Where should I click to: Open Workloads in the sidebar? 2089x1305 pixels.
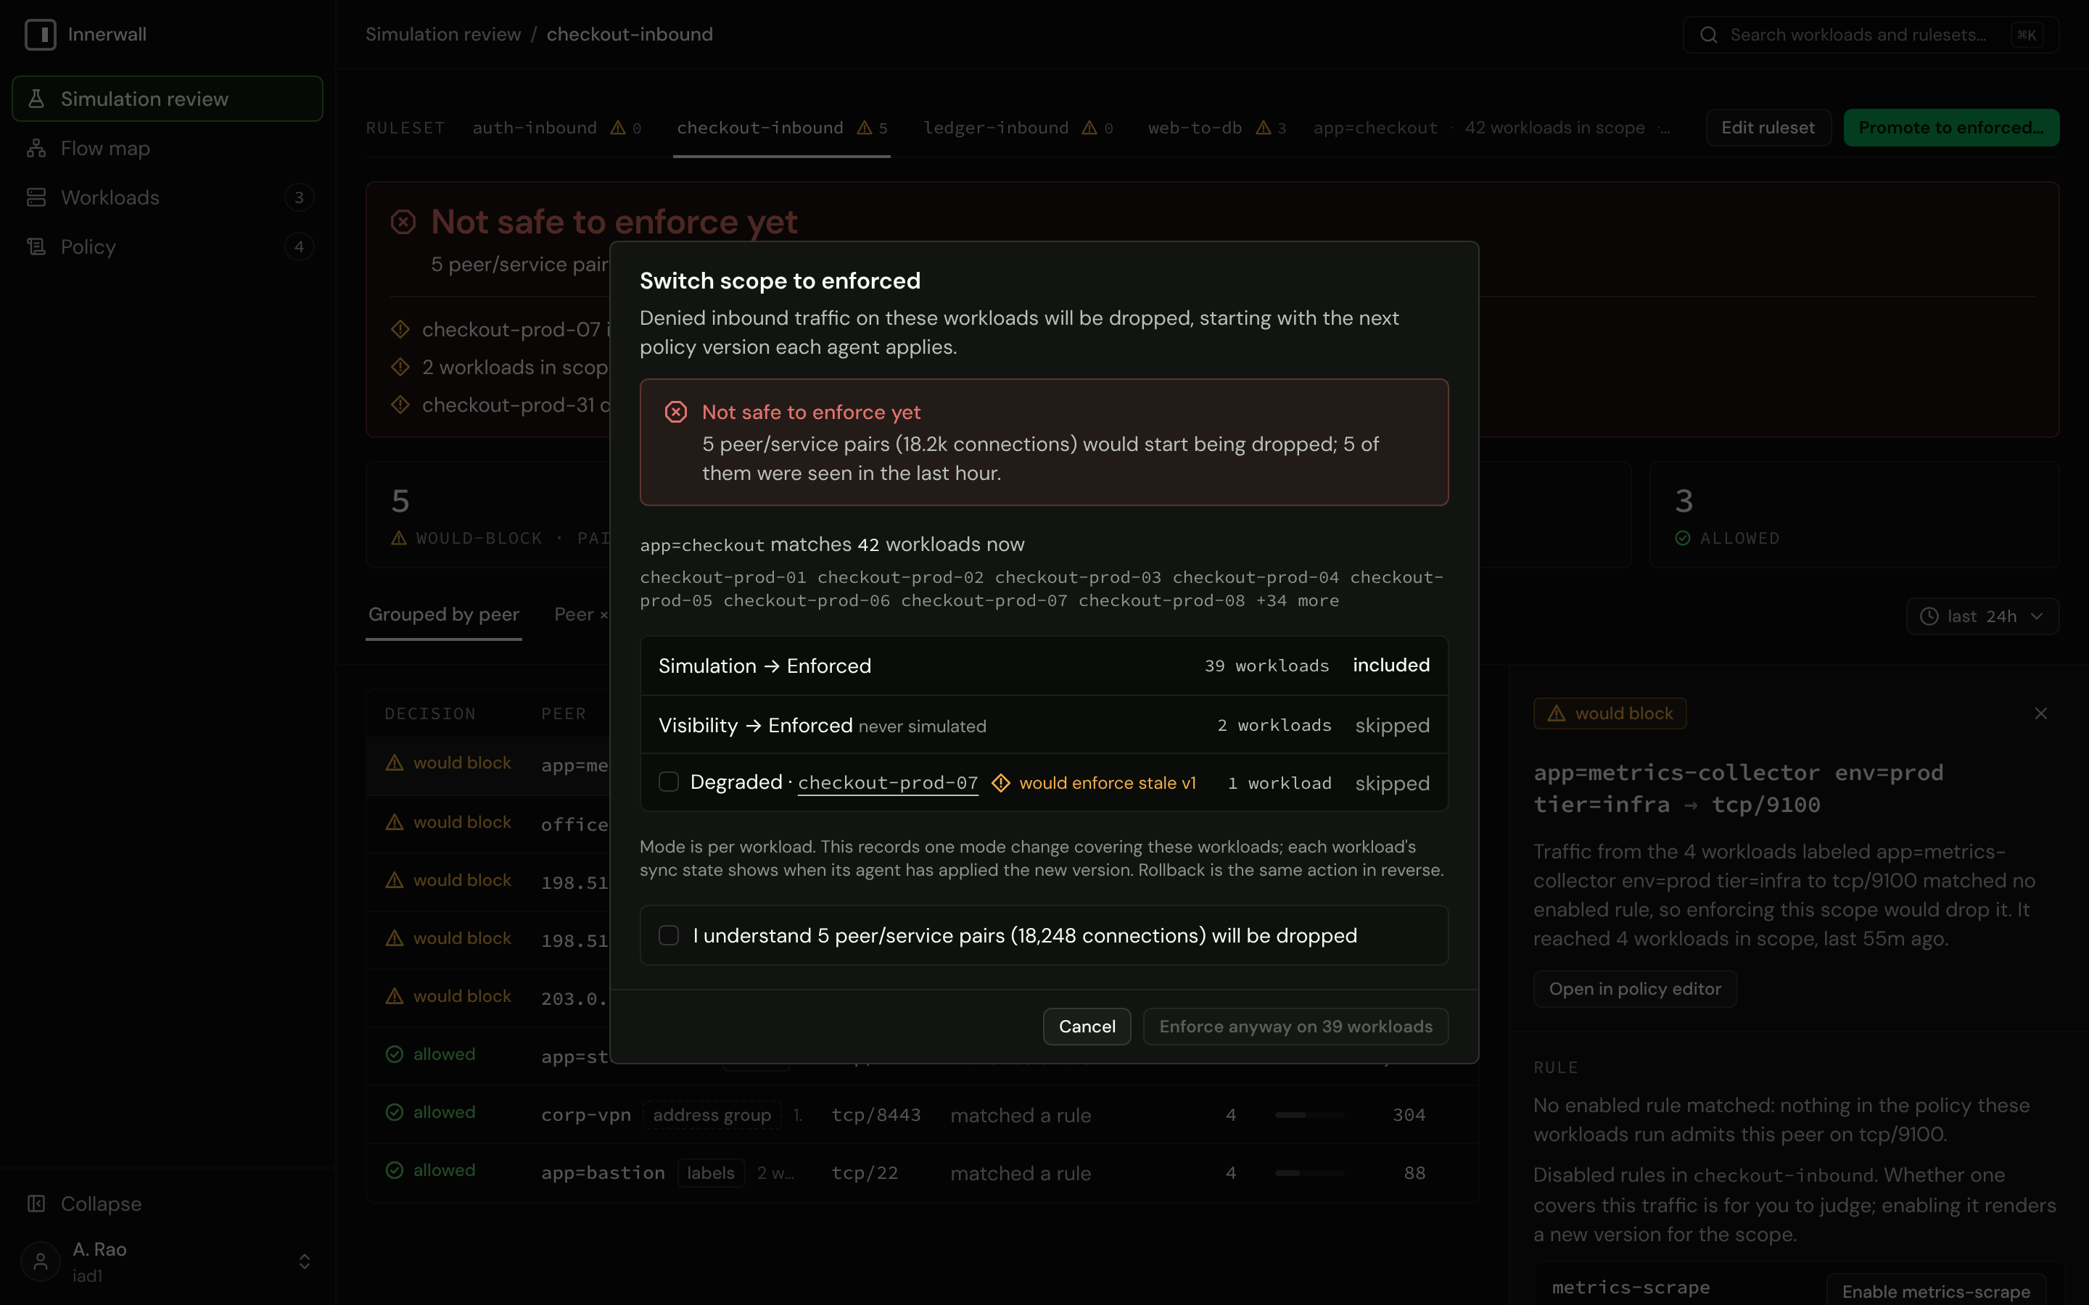click(168, 198)
